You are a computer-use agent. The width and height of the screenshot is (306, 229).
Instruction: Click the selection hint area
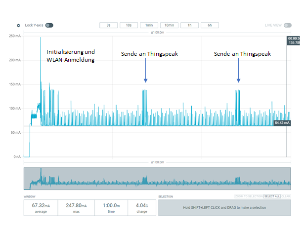[224, 207]
